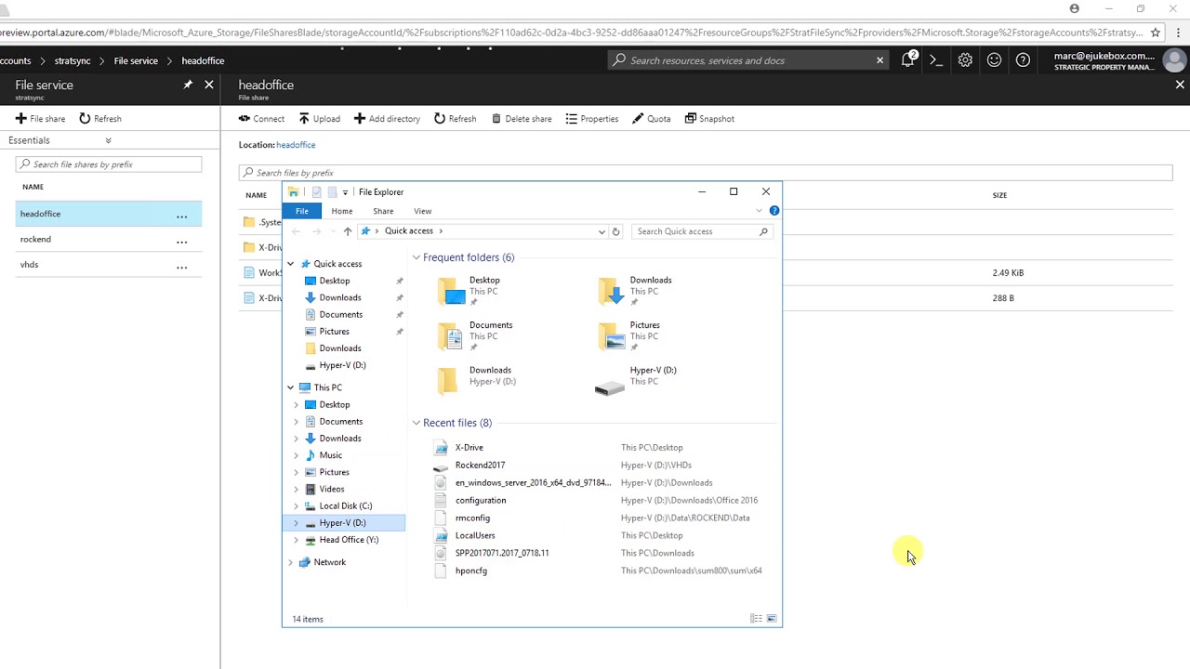
Task: Open the Home ribbon tab
Action: [342, 211]
